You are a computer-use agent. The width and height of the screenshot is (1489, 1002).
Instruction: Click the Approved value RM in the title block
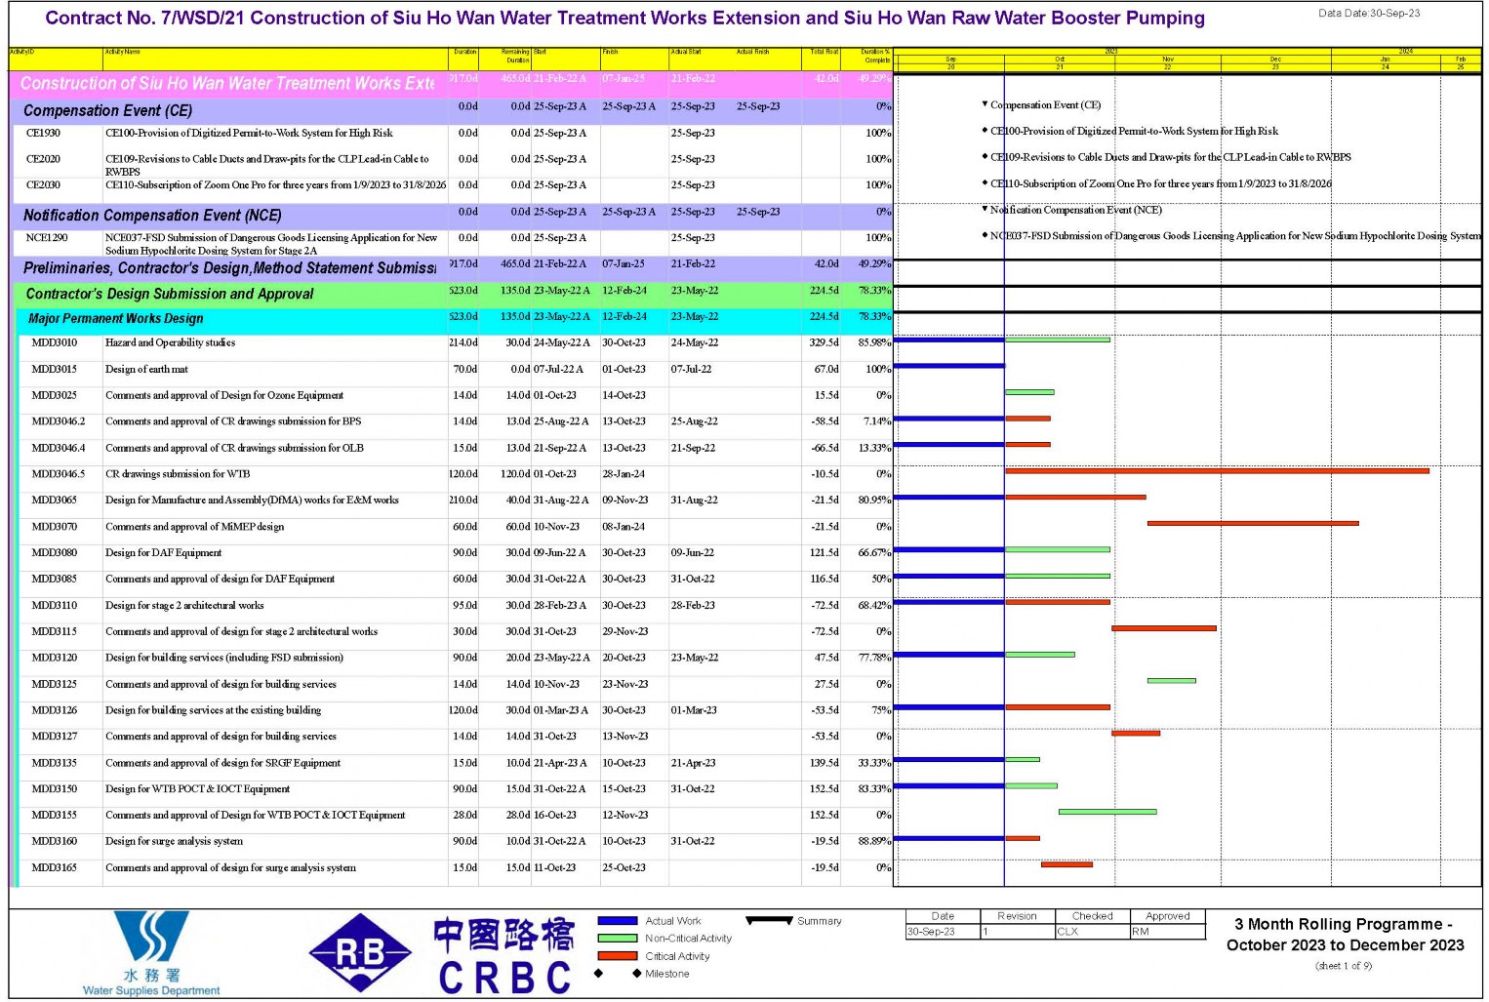(x=1141, y=933)
